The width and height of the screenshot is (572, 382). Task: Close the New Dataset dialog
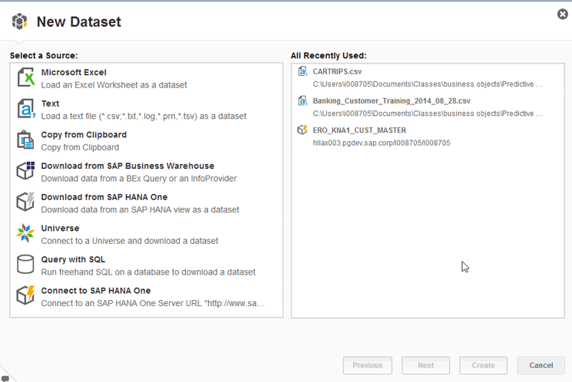(x=563, y=14)
